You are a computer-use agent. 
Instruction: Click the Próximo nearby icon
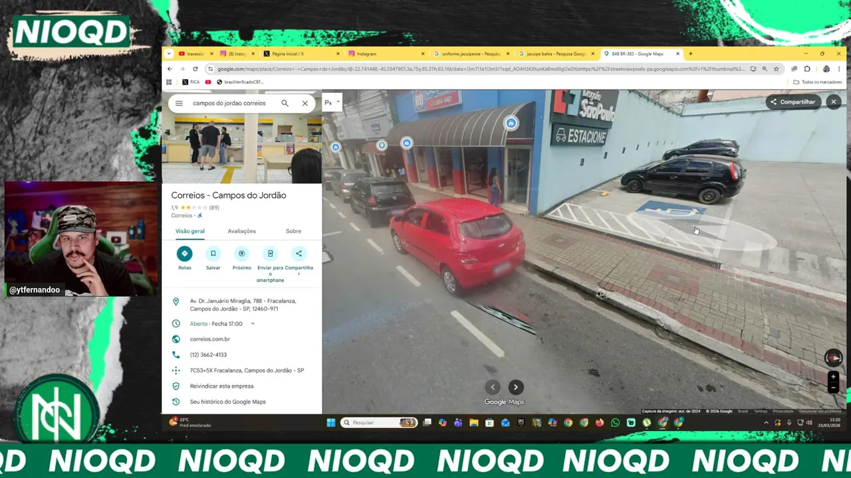pyautogui.click(x=241, y=254)
